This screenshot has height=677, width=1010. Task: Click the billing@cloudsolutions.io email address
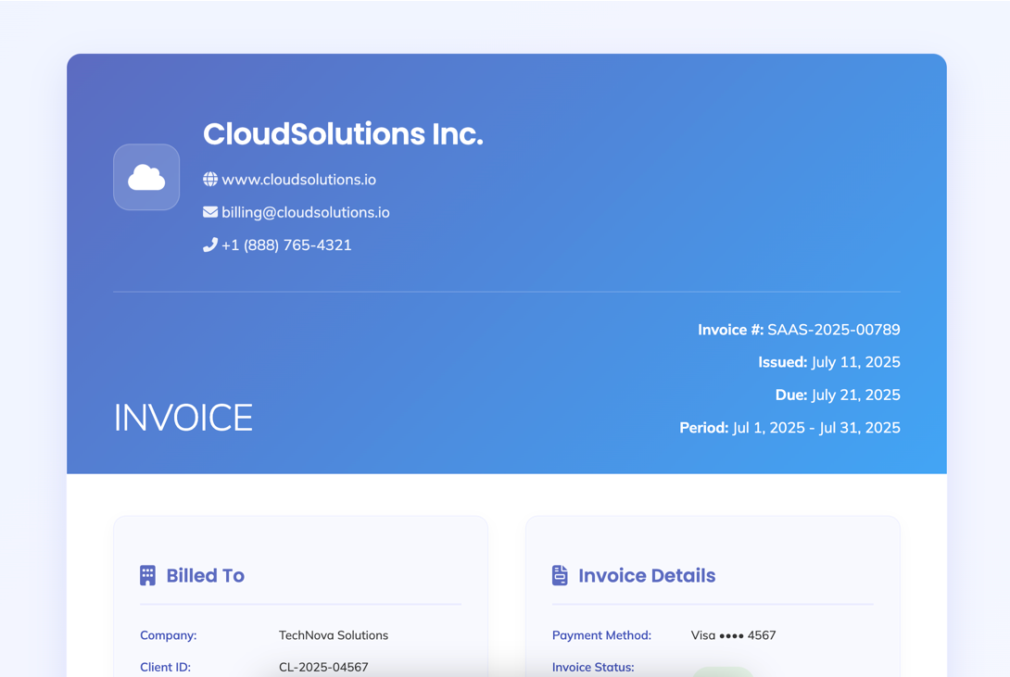click(x=305, y=212)
